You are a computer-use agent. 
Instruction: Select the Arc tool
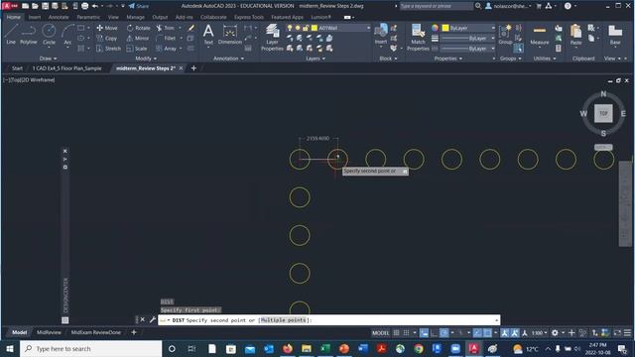pyautogui.click(x=67, y=34)
